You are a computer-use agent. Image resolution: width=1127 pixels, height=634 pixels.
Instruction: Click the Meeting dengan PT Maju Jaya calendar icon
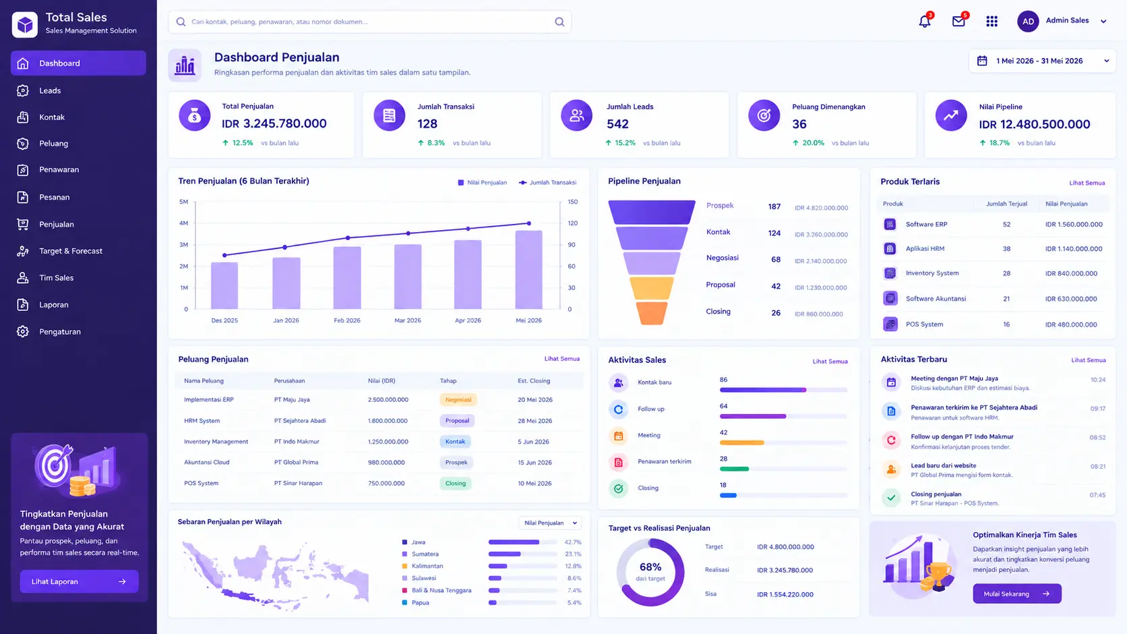coord(891,382)
